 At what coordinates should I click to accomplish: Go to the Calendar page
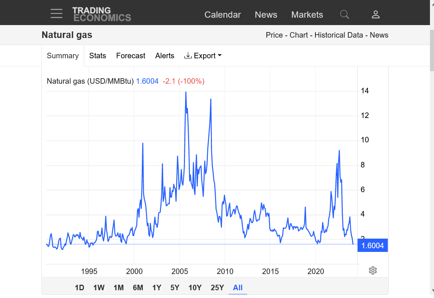pyautogui.click(x=222, y=15)
